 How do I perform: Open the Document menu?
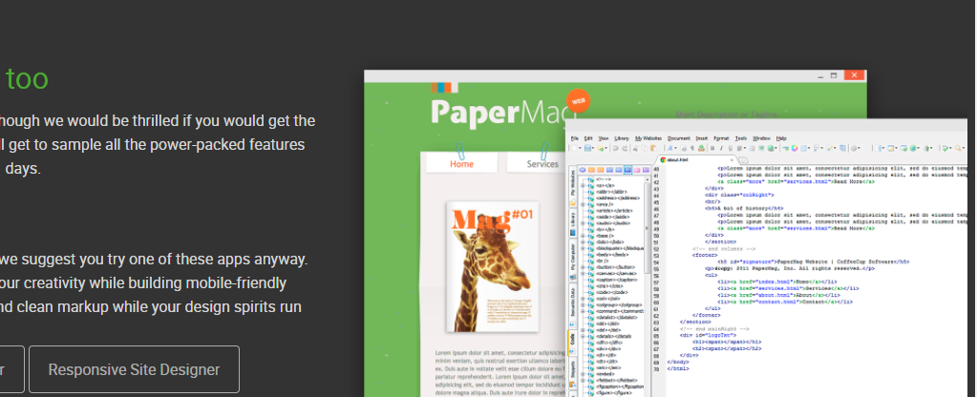tap(678, 138)
